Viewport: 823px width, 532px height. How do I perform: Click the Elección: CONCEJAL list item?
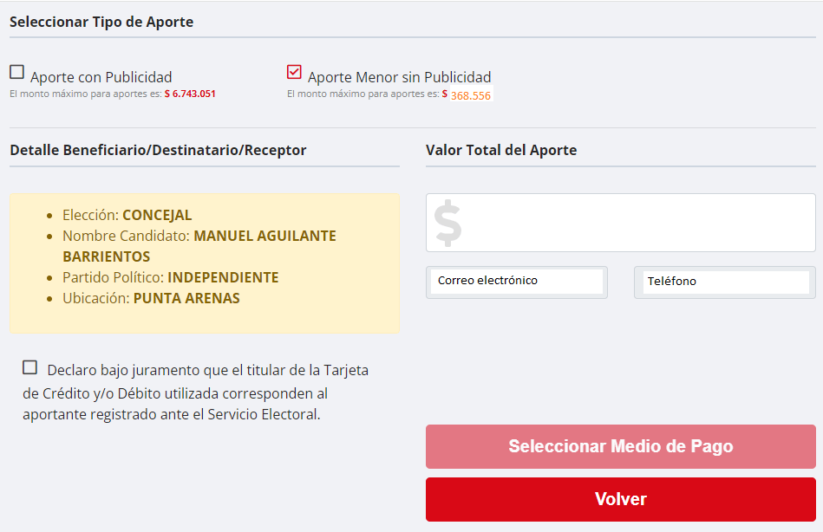[127, 215]
